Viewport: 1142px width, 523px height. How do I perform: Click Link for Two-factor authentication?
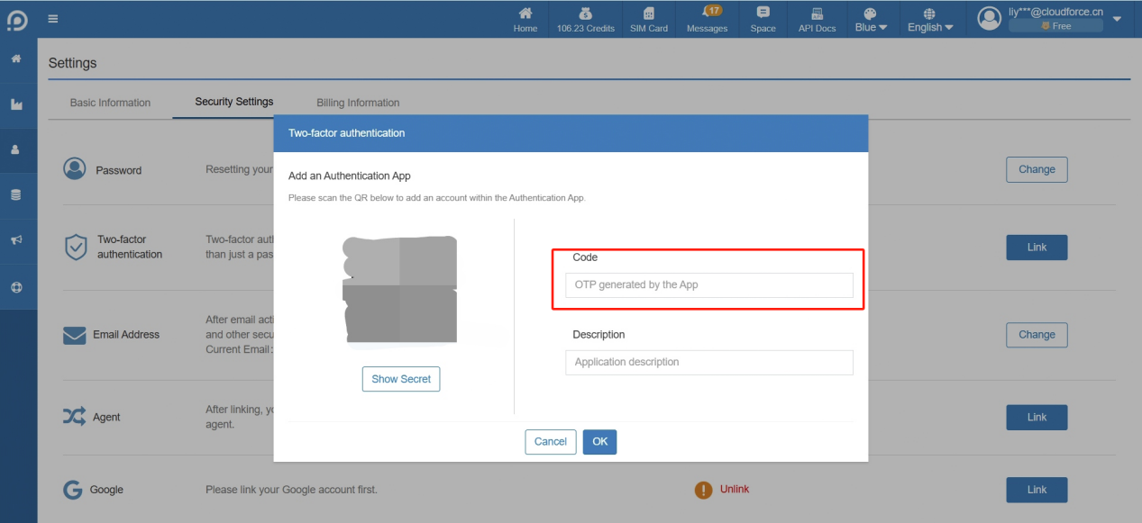click(1037, 248)
